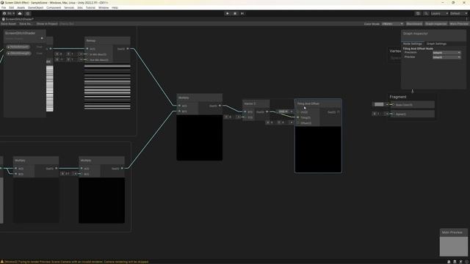470x264 pixels.
Task: Click Fragment Alpha port
Action: (x=394, y=114)
